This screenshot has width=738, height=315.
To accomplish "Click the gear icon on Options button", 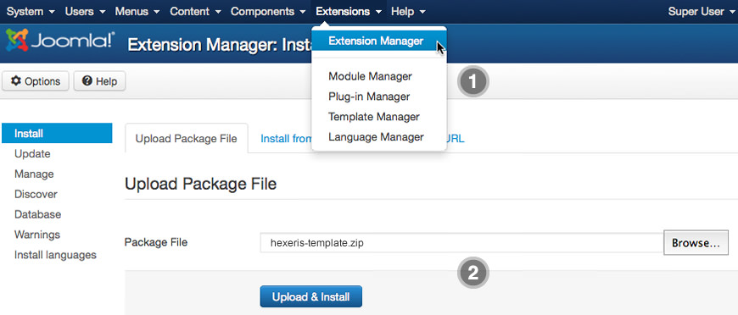I will (x=16, y=81).
